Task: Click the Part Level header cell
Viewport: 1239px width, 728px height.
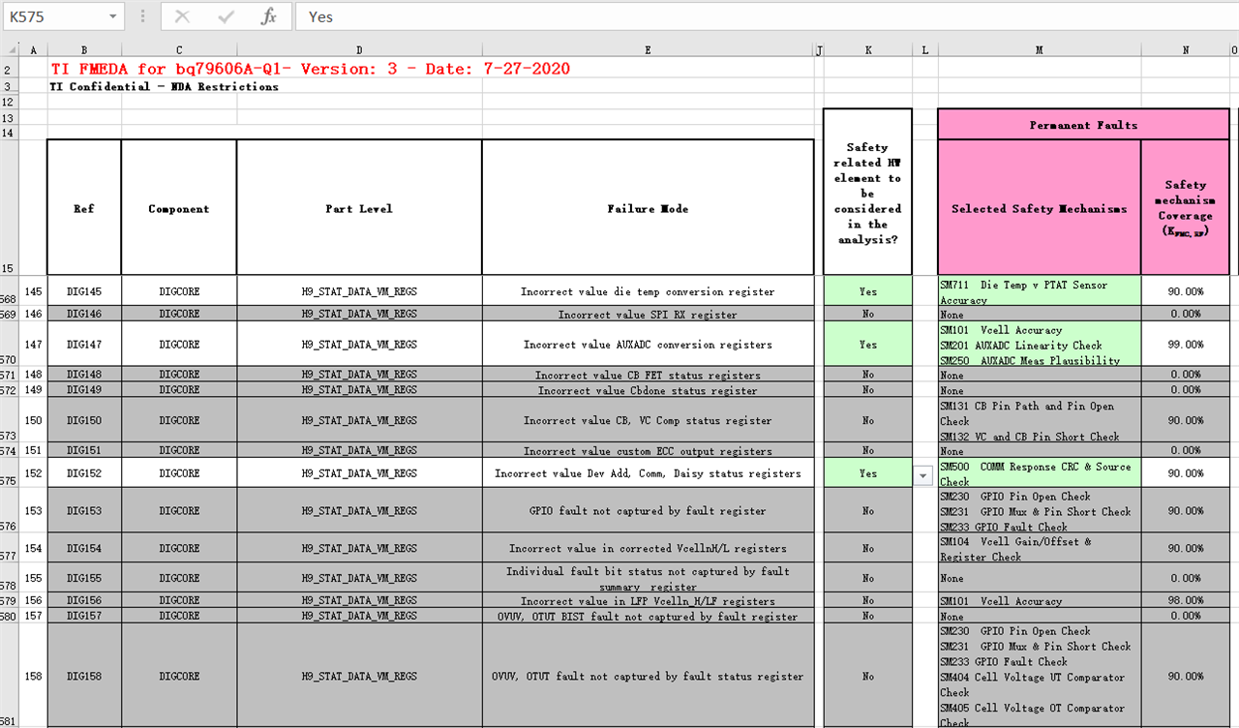Action: tap(359, 208)
